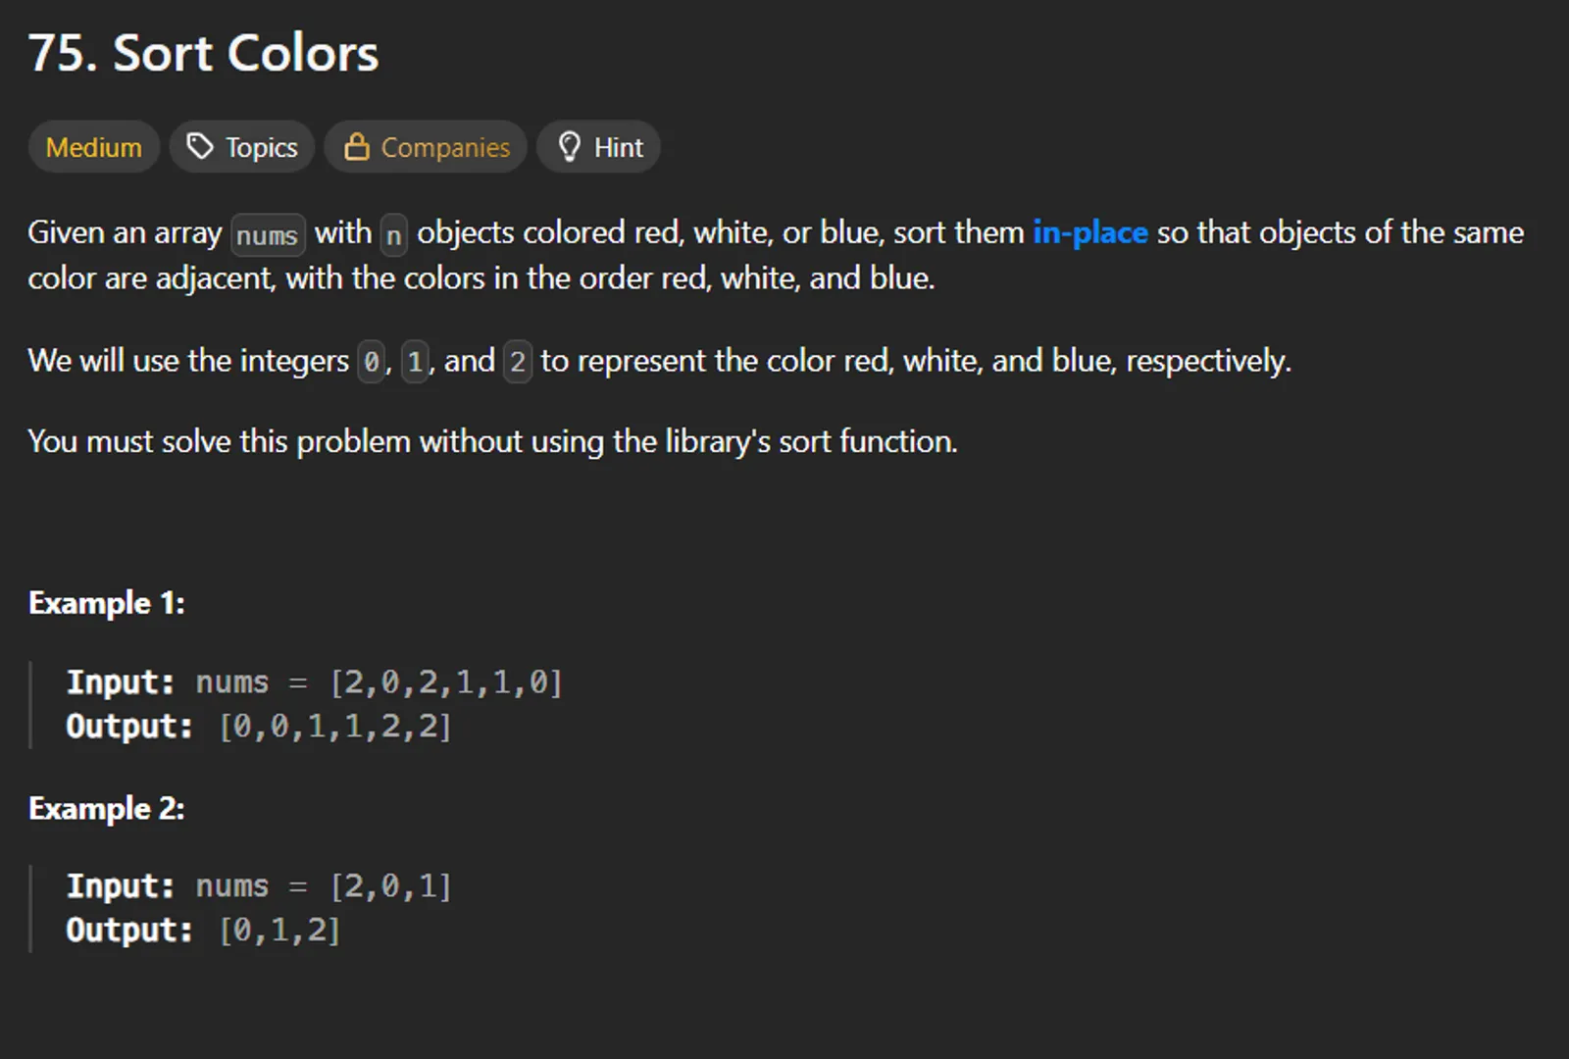
Task: Click the output array [0,0,1,1,2,2]
Action: (x=335, y=727)
